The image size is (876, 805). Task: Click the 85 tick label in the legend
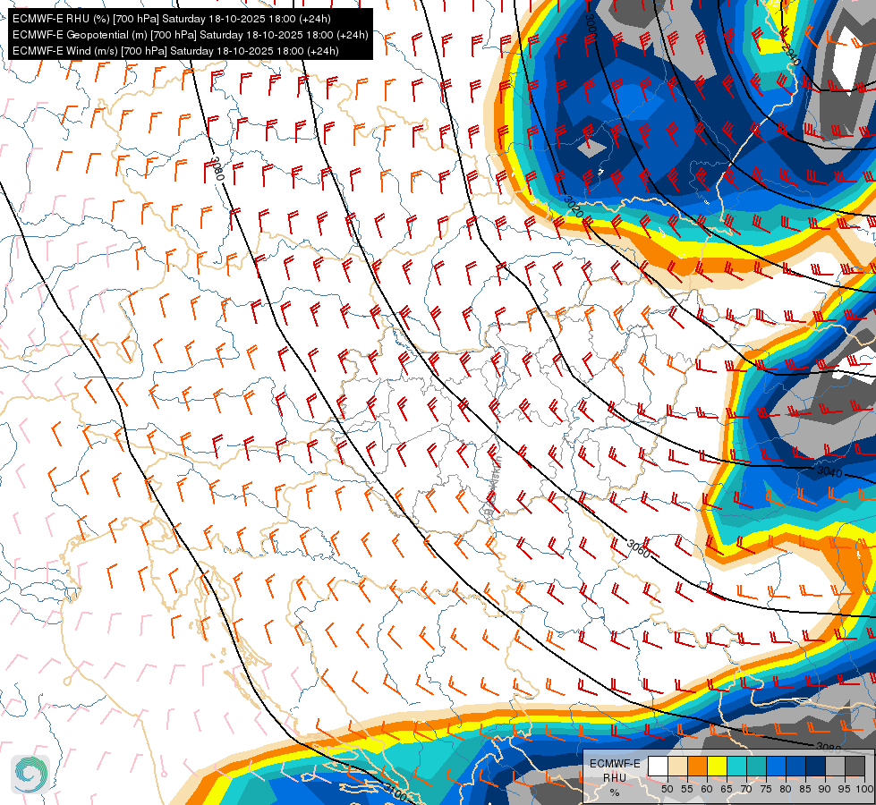[x=805, y=789]
